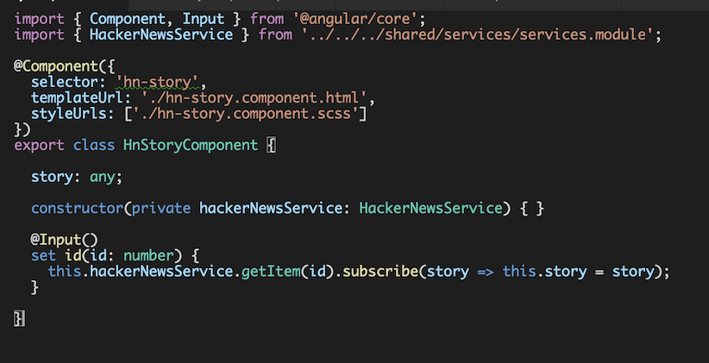Click Component inside the import braces
This screenshot has width=709, height=363.
coord(128,19)
